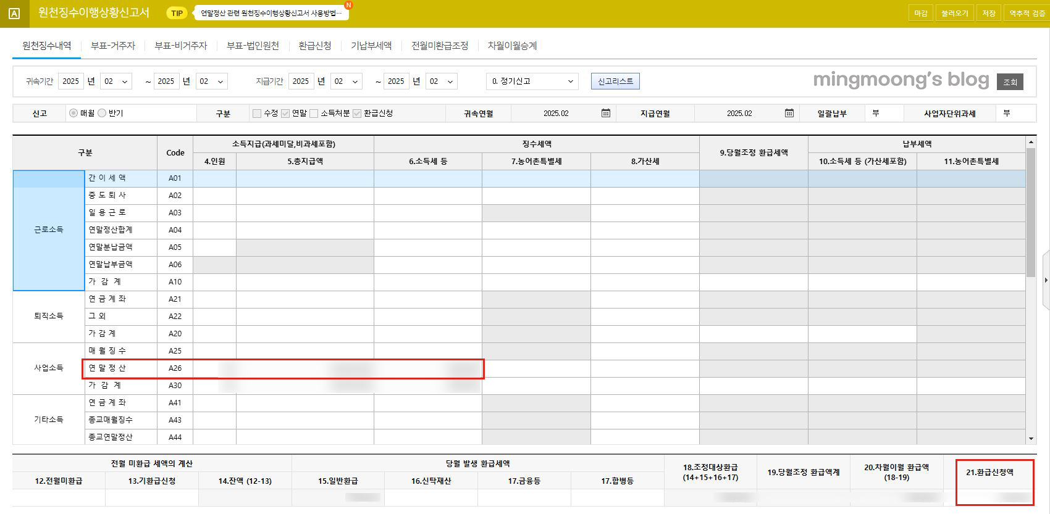Click the 신고리스트 button
The width and height of the screenshot is (1050, 514).
point(615,81)
